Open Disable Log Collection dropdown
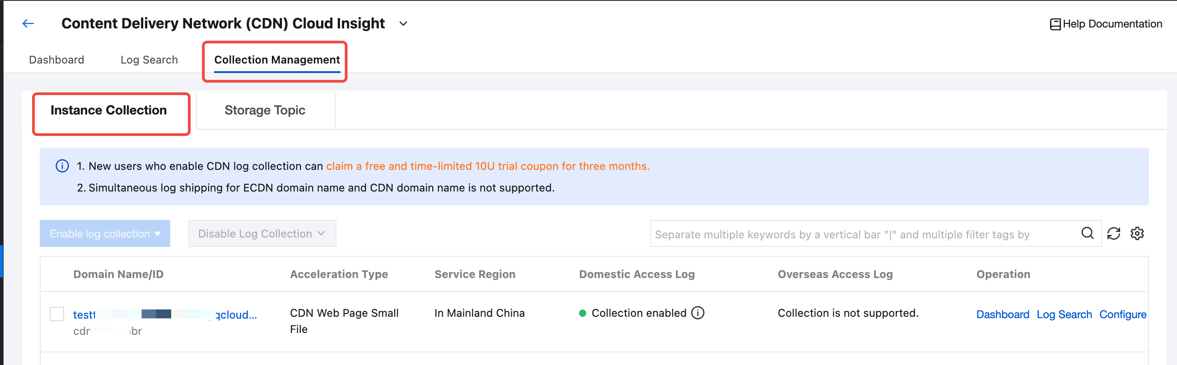1177x365 pixels. click(x=262, y=234)
